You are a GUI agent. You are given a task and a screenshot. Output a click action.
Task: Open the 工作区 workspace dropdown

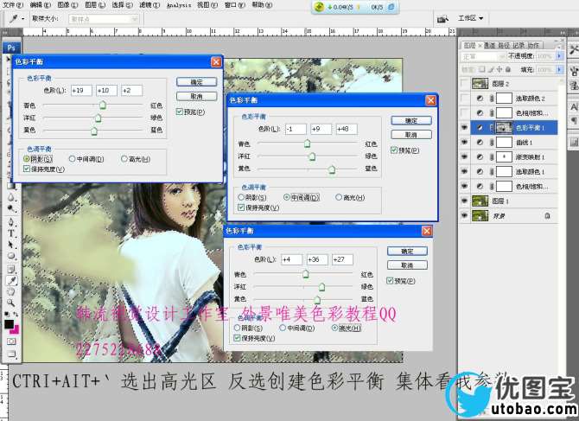pyautogui.click(x=470, y=18)
